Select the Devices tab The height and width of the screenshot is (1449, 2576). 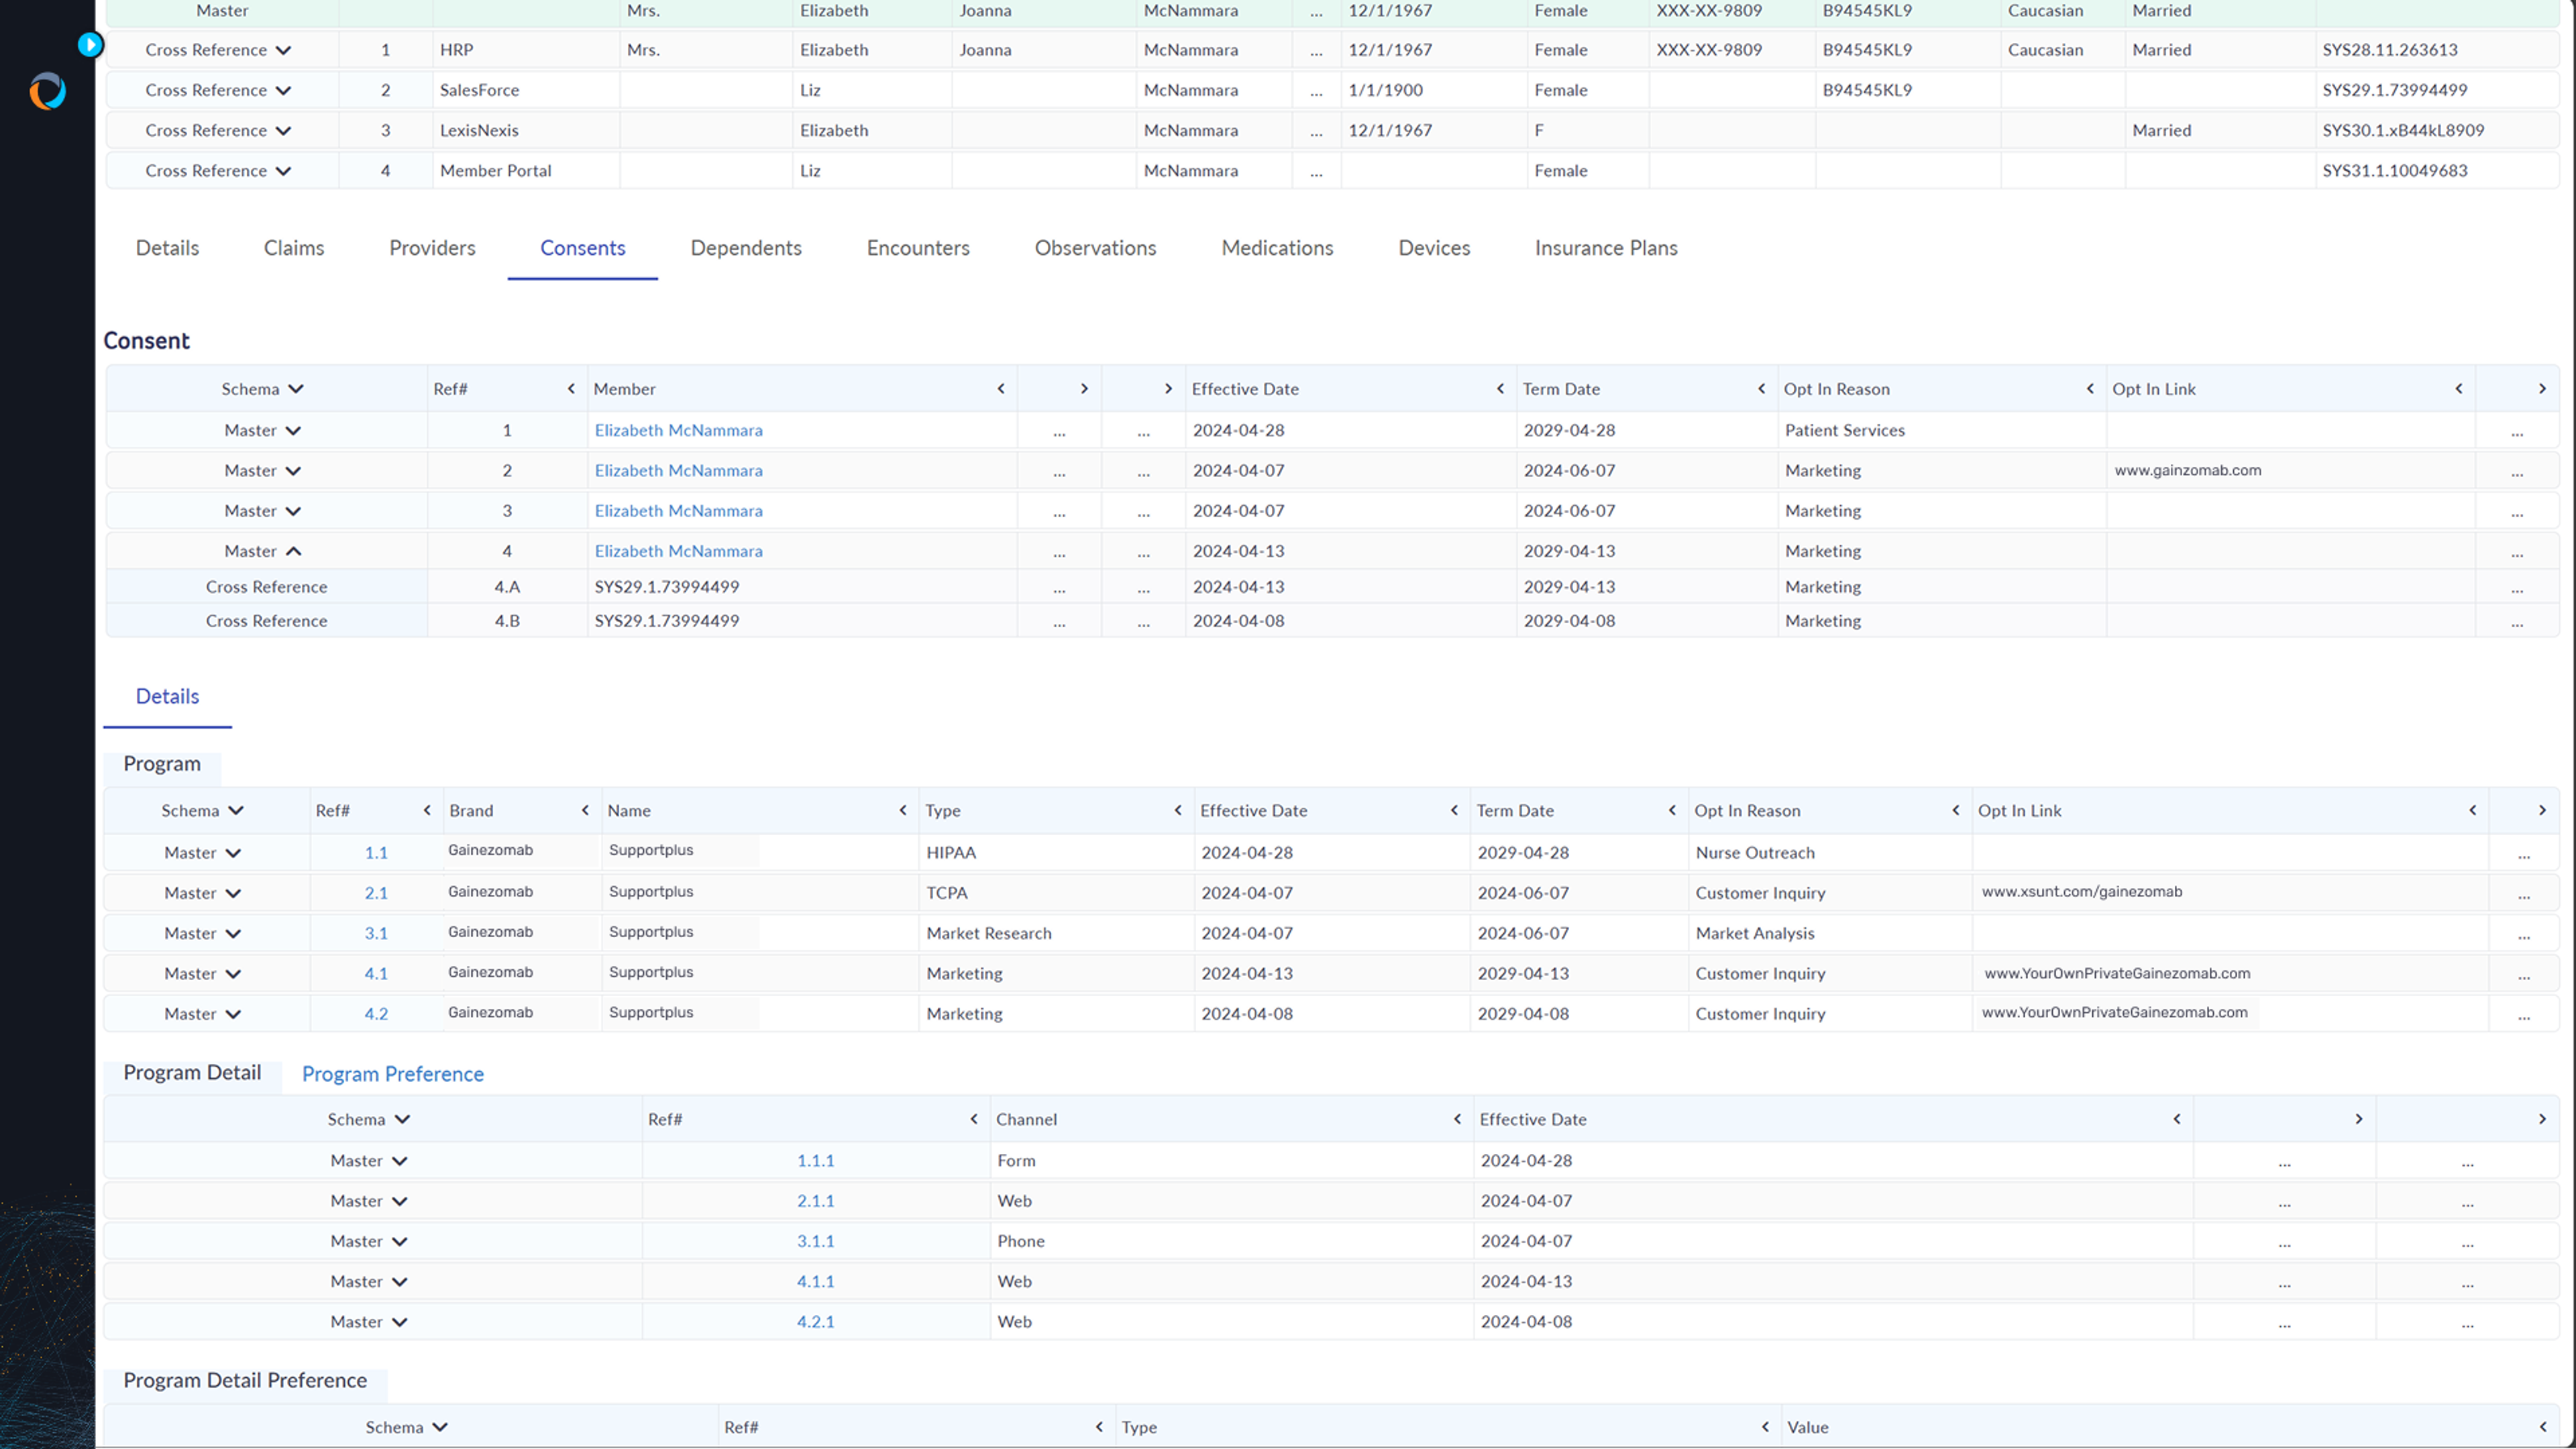pos(1434,248)
